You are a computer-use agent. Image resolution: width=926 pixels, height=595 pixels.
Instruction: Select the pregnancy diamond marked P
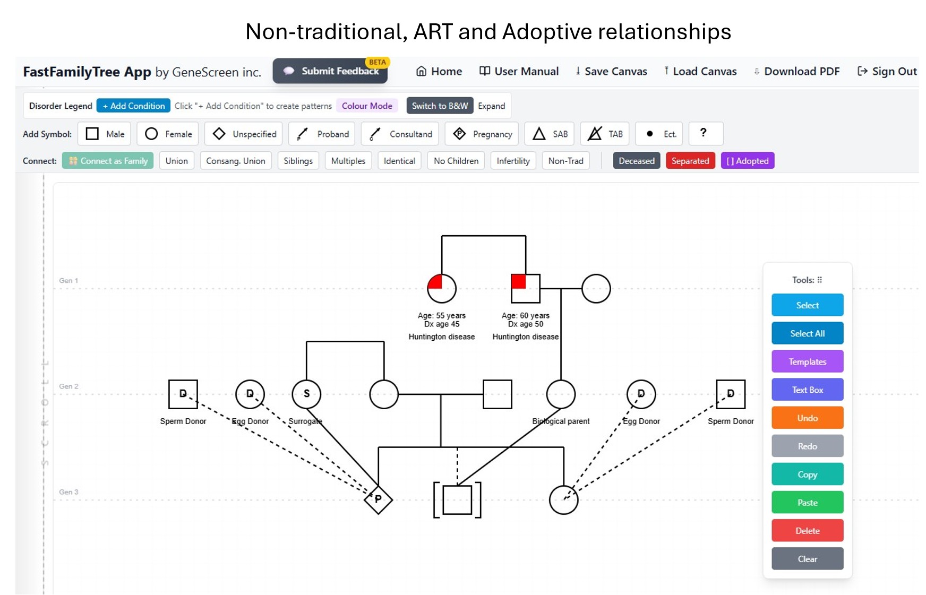378,499
